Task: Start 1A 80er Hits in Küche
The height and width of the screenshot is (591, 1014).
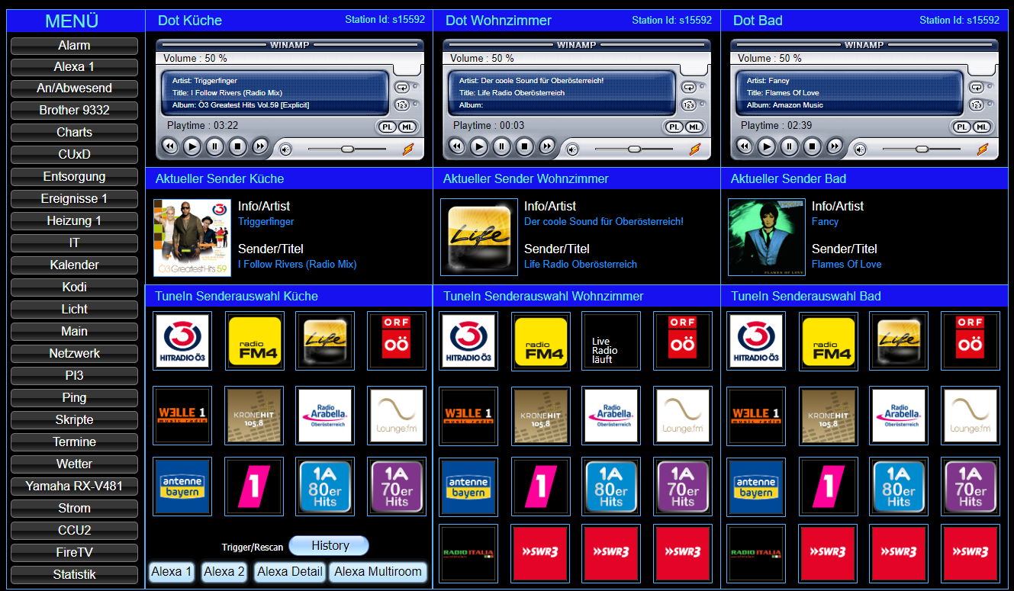Action: (x=325, y=487)
